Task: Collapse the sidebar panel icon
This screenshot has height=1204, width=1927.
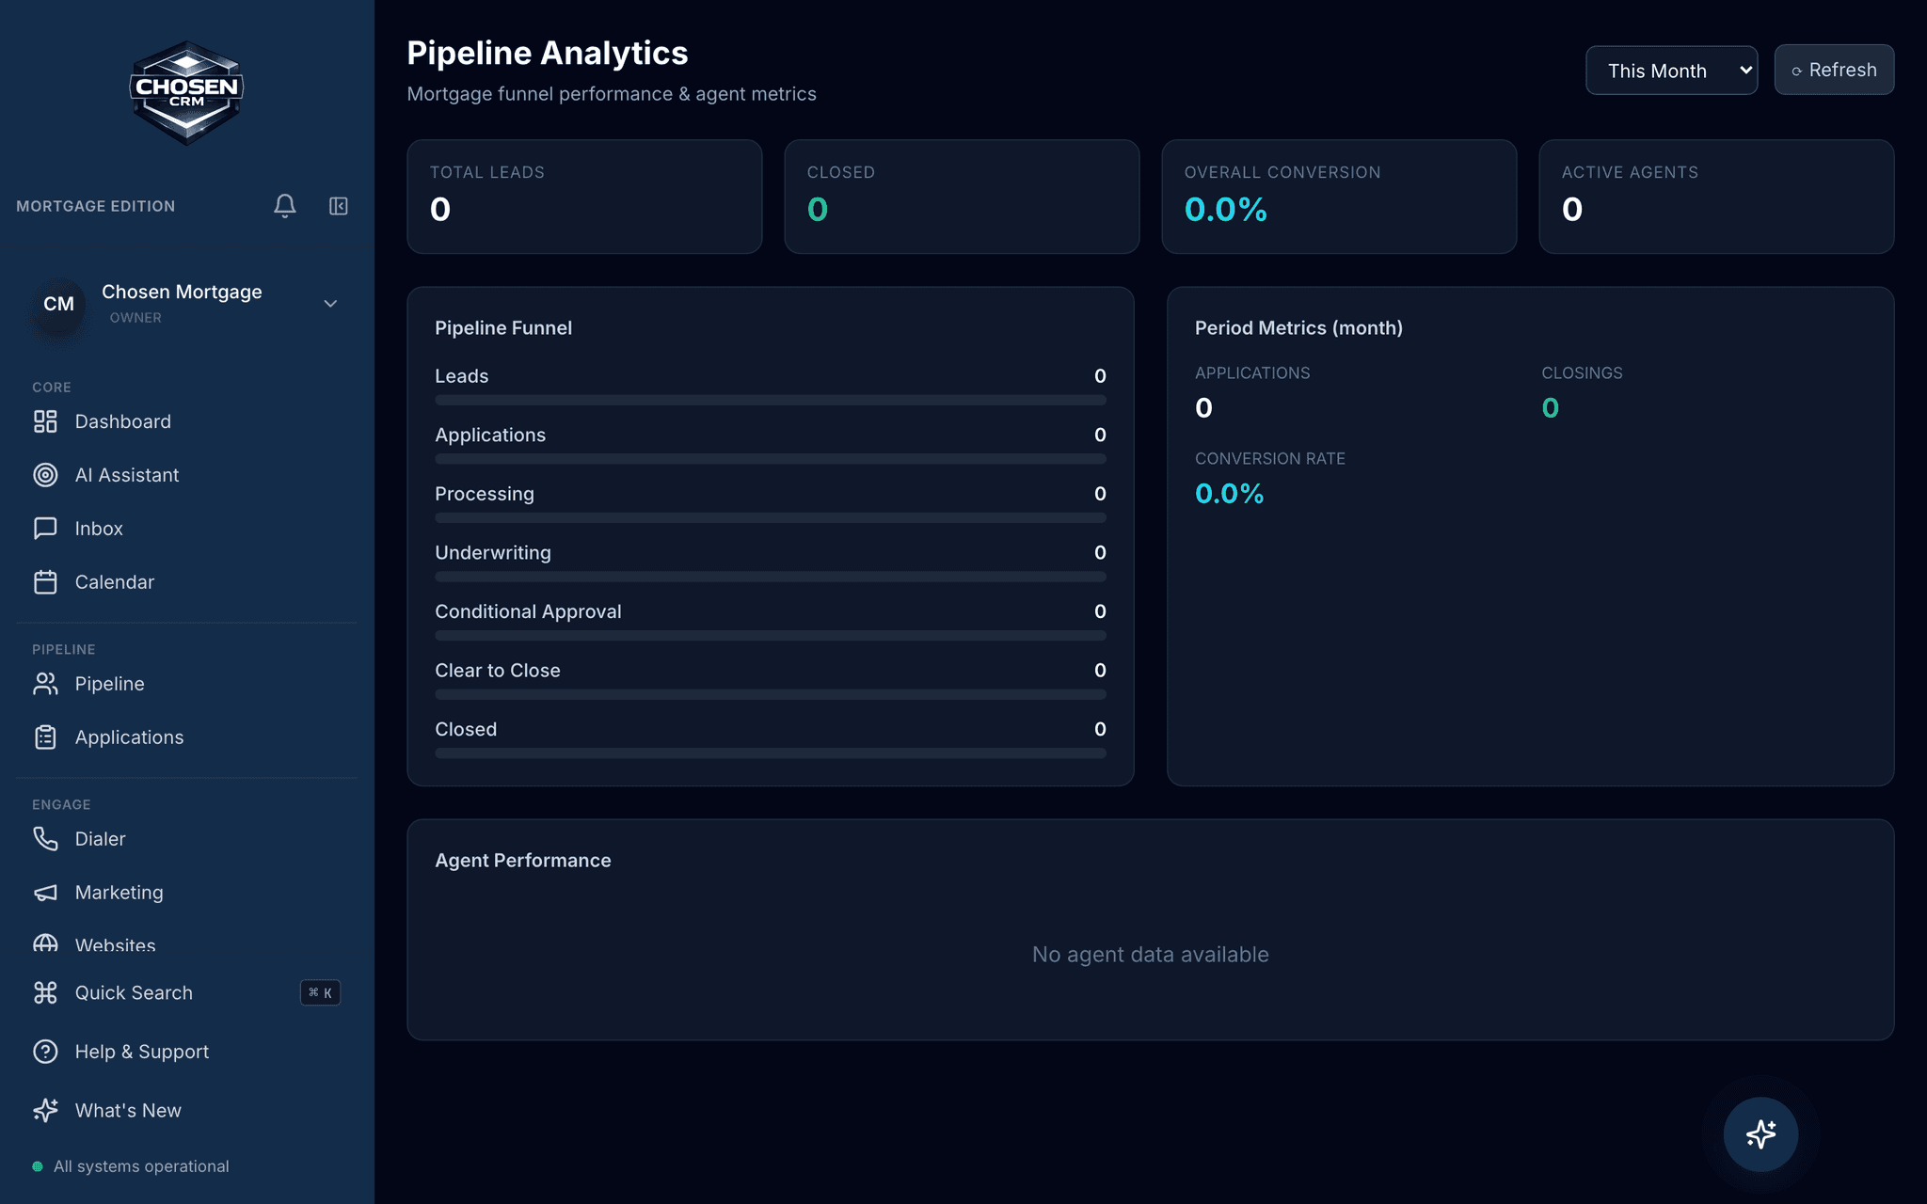Action: tap(339, 206)
